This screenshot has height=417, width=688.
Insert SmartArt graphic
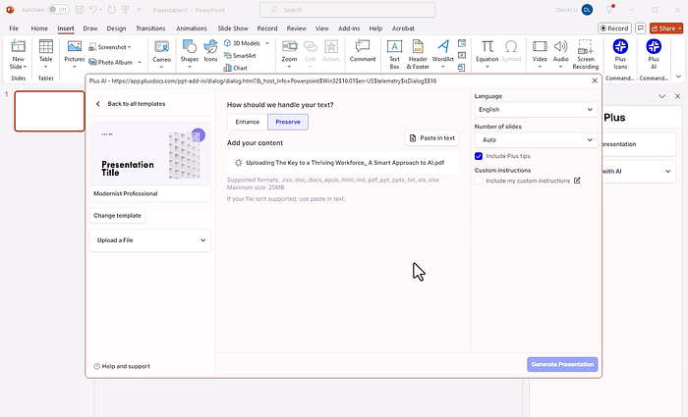[240, 56]
